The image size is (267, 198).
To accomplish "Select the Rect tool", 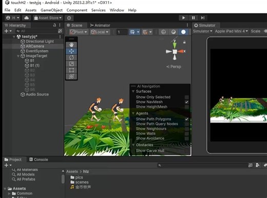I will coord(71,70).
